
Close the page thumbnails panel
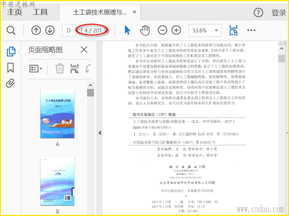(x=84, y=50)
